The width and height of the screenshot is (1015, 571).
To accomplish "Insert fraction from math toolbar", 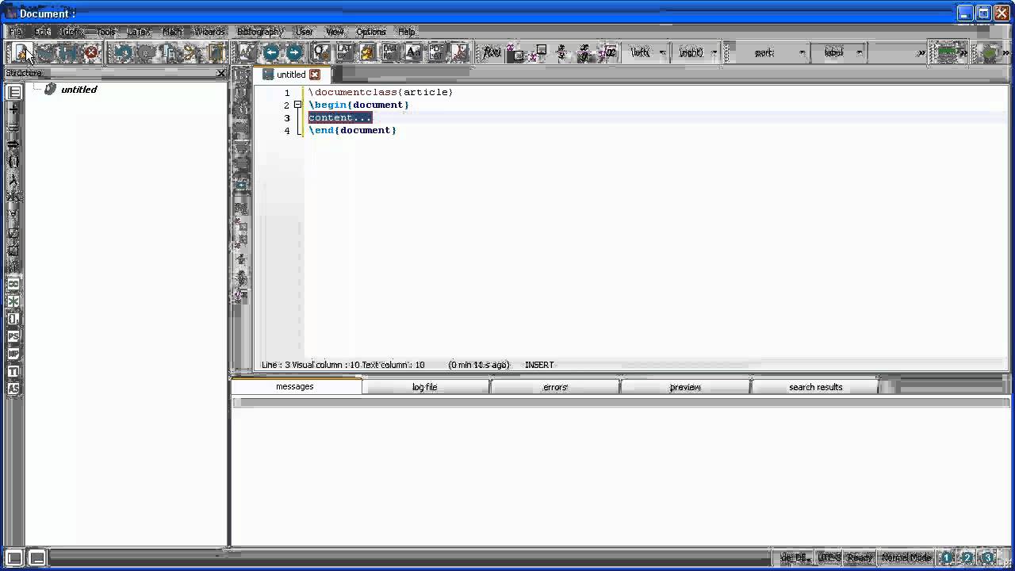I will [x=561, y=52].
